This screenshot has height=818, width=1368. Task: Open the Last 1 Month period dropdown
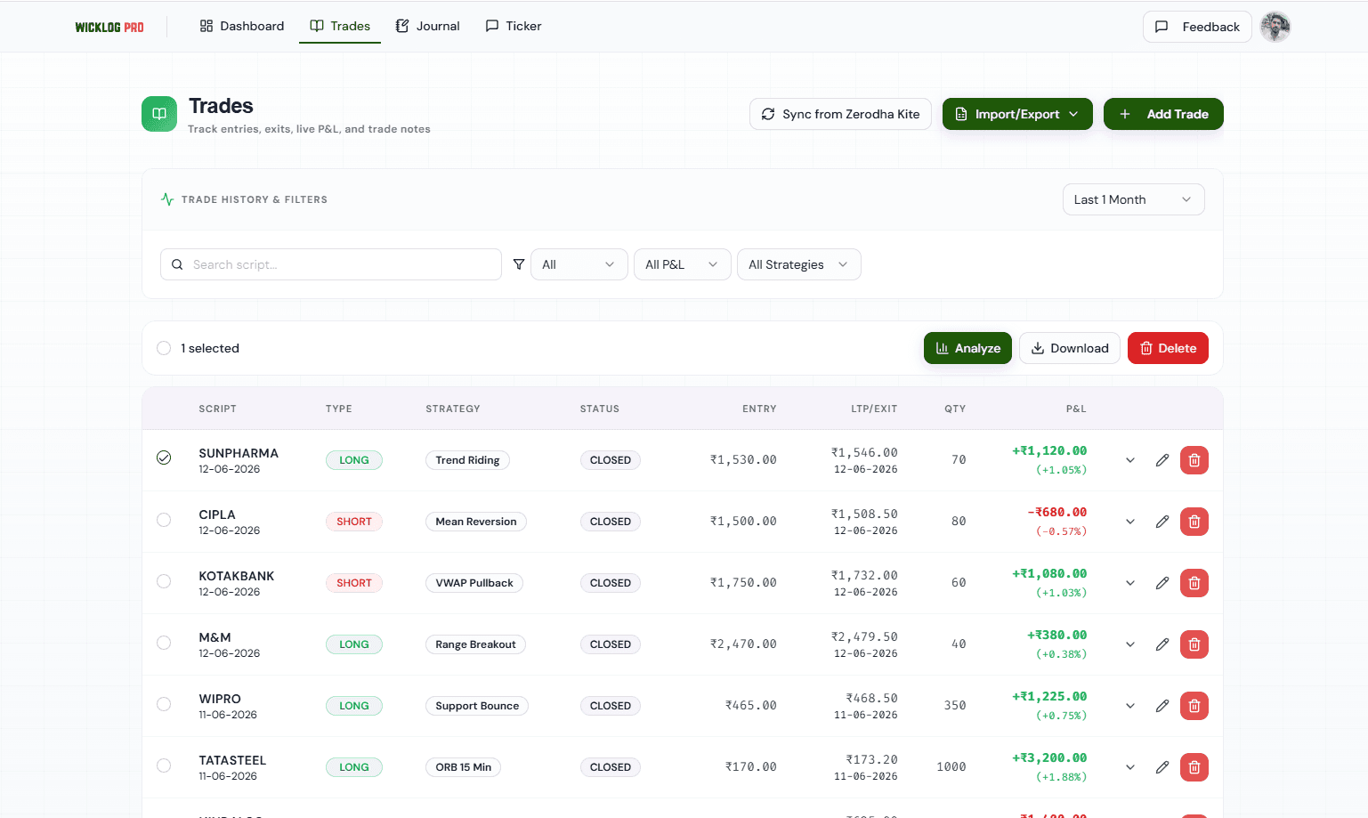(1133, 199)
